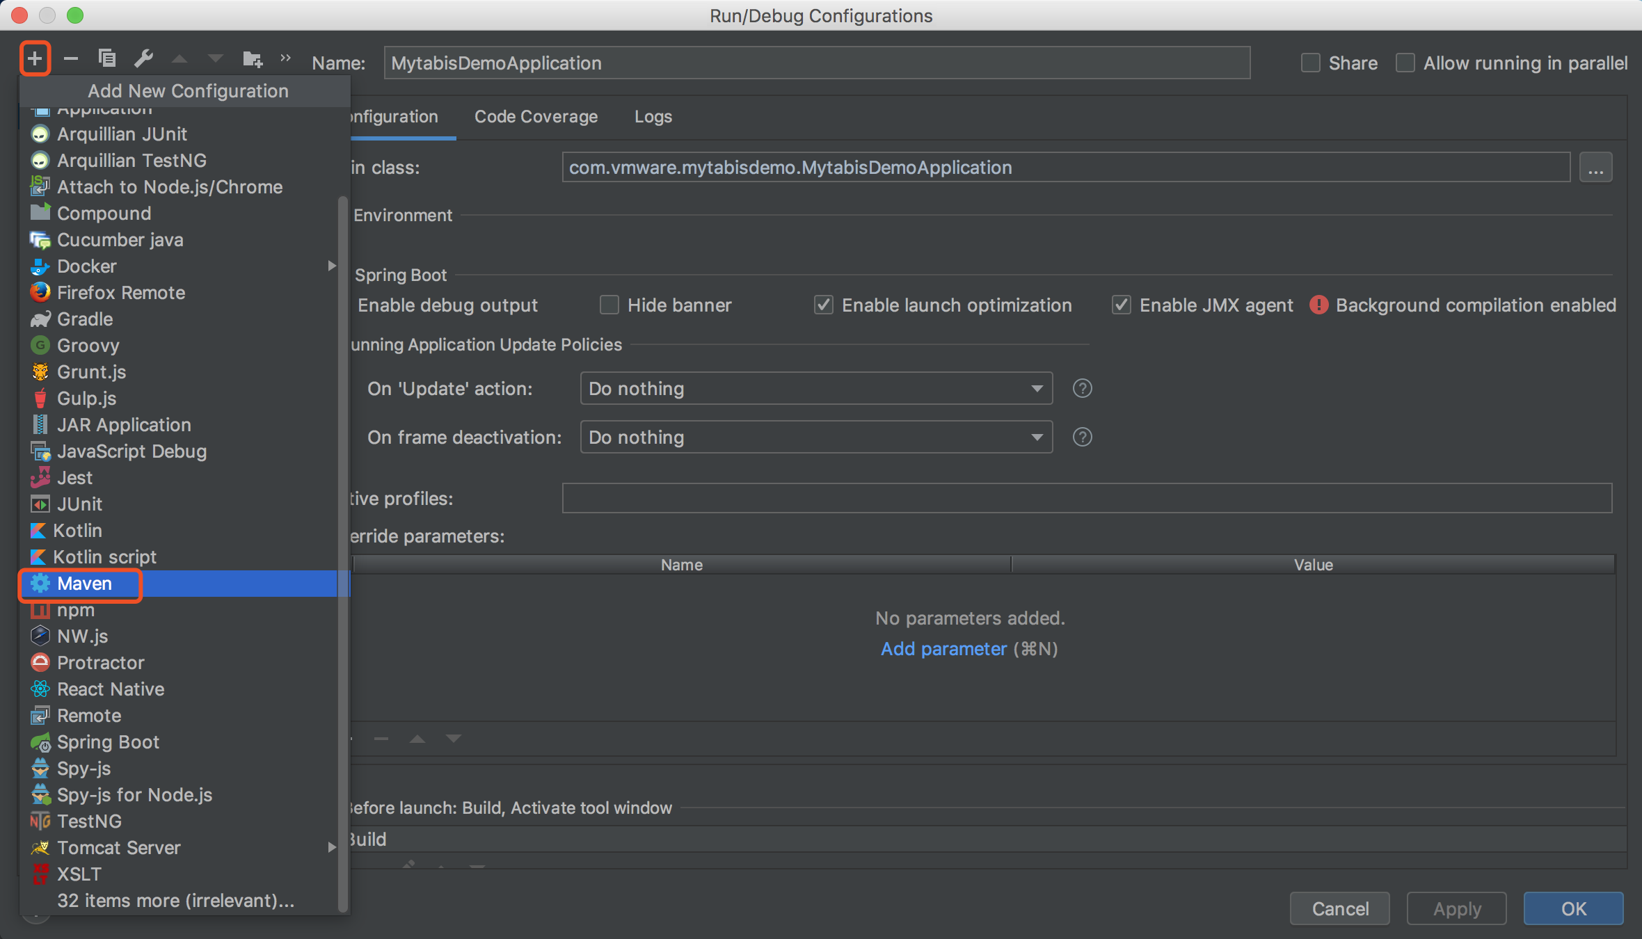1642x939 pixels.
Task: Open help for On frame deactivation
Action: (1082, 438)
